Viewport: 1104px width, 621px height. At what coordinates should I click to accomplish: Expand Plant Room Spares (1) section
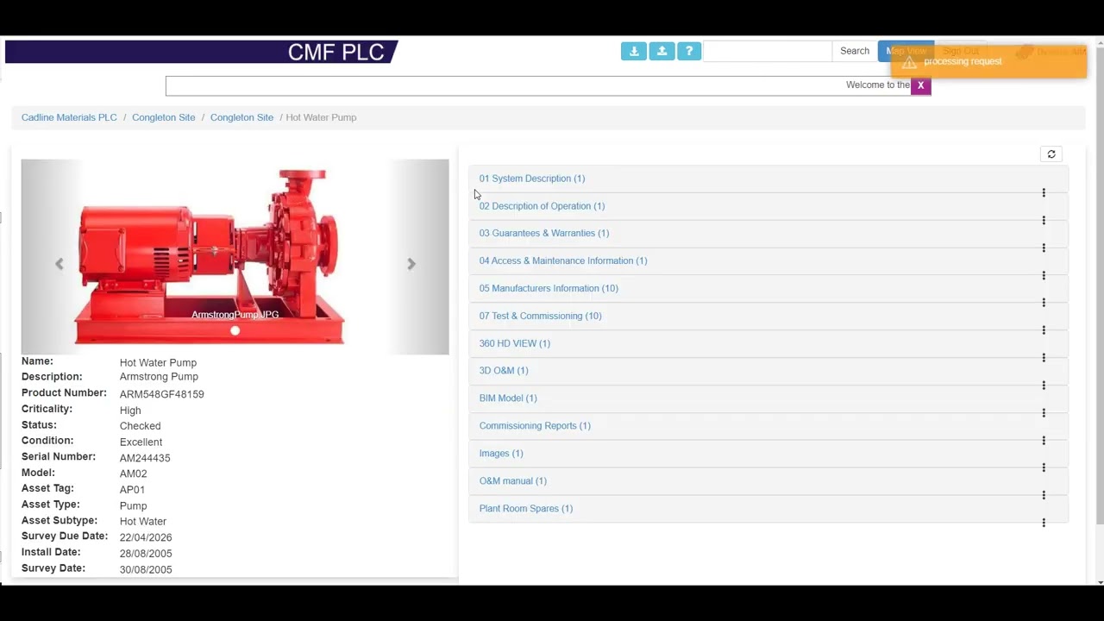pyautogui.click(x=525, y=509)
